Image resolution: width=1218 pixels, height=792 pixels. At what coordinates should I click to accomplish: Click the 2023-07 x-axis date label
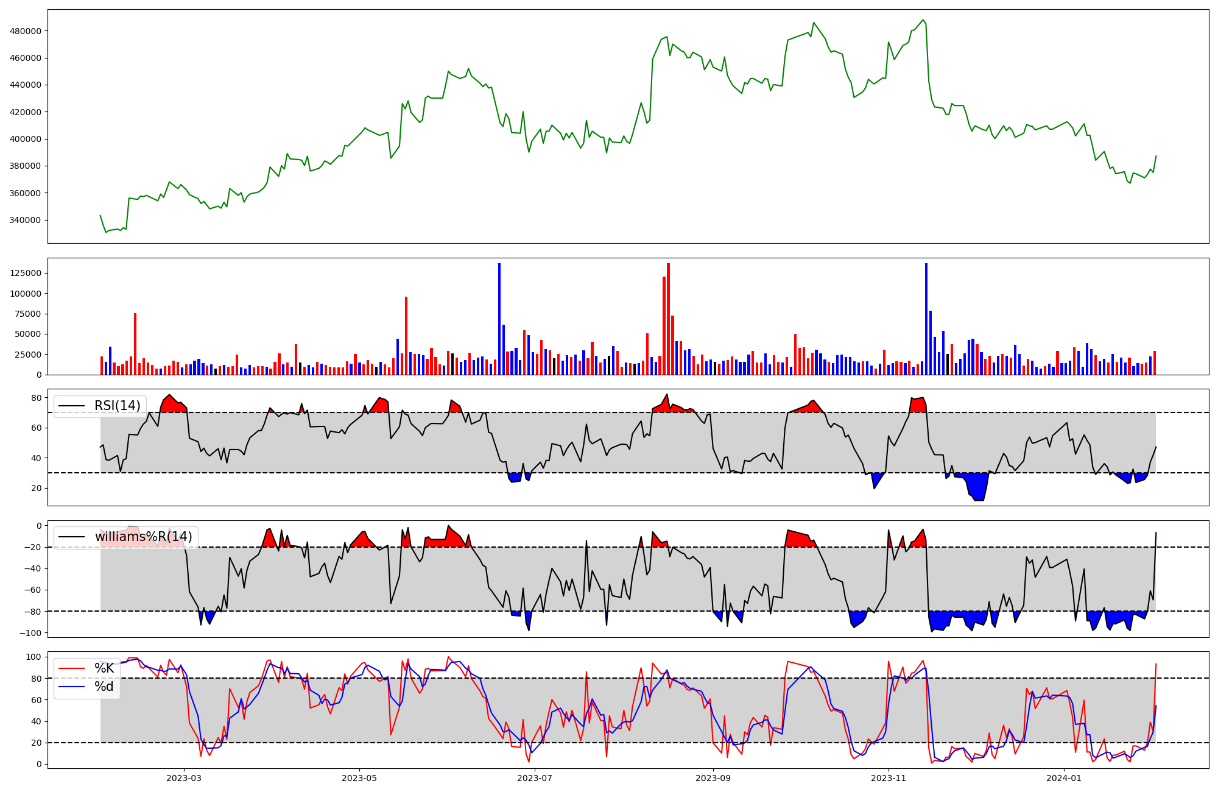coord(535,778)
